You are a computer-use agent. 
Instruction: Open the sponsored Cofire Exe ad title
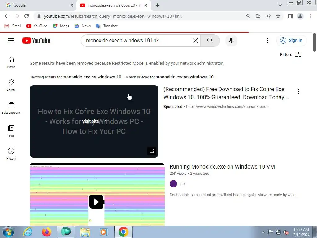226,93
